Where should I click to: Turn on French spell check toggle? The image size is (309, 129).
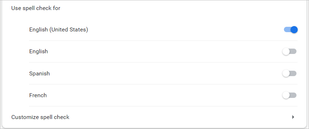[289, 95]
